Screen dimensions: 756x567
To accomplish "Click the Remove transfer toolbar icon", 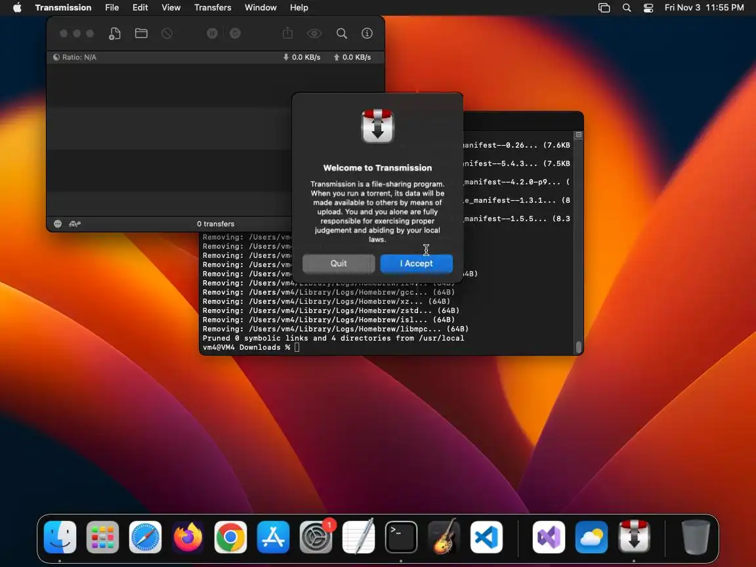I will pos(167,33).
